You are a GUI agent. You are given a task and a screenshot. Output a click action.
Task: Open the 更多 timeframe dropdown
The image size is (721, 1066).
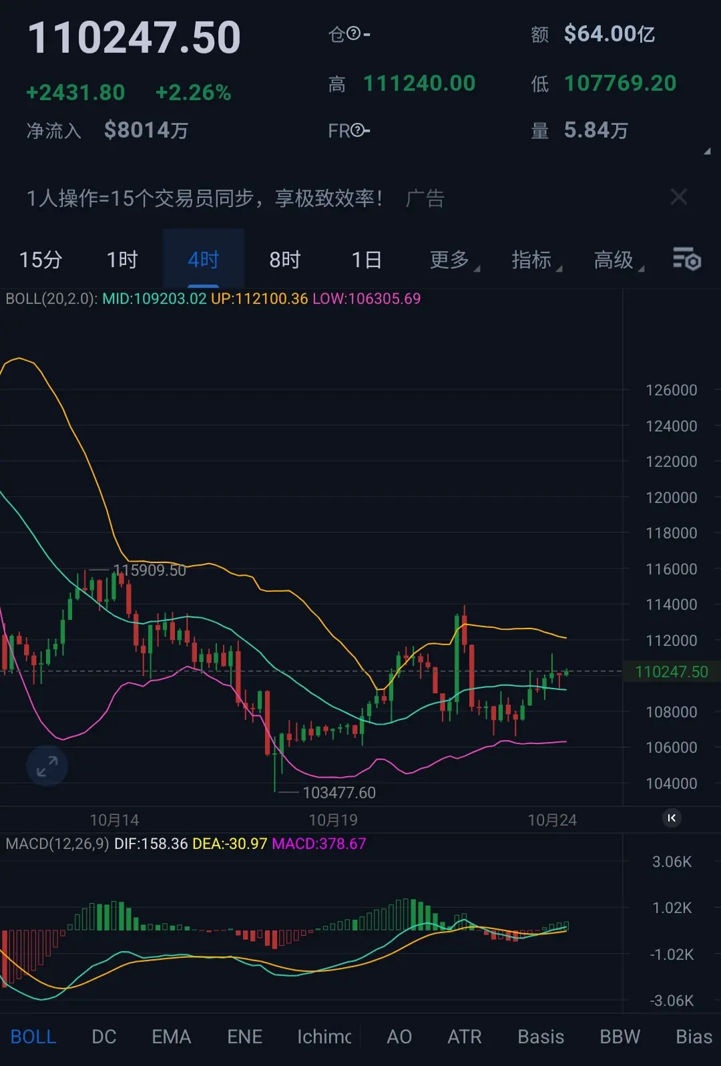(454, 259)
